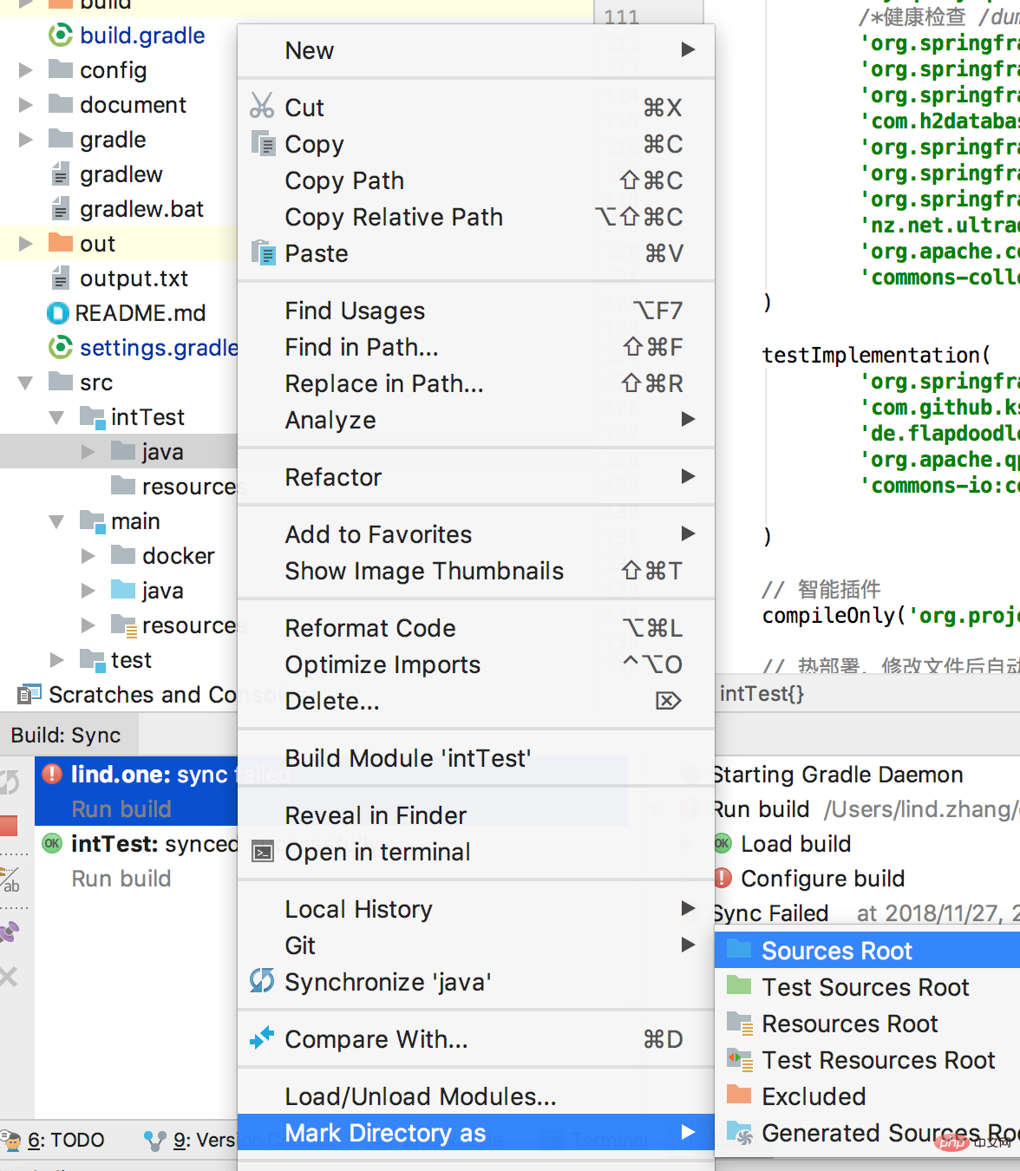The image size is (1020, 1171).
Task: Select Mark Directory as
Action: (476, 1133)
